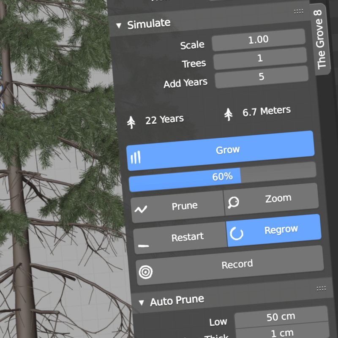The width and height of the screenshot is (338, 338).
Task: Click the Grow bars icon
Action: click(x=136, y=157)
